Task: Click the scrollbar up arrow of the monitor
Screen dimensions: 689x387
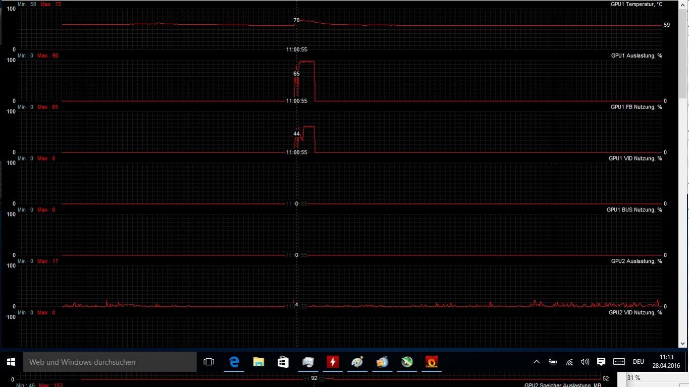Action: click(683, 4)
